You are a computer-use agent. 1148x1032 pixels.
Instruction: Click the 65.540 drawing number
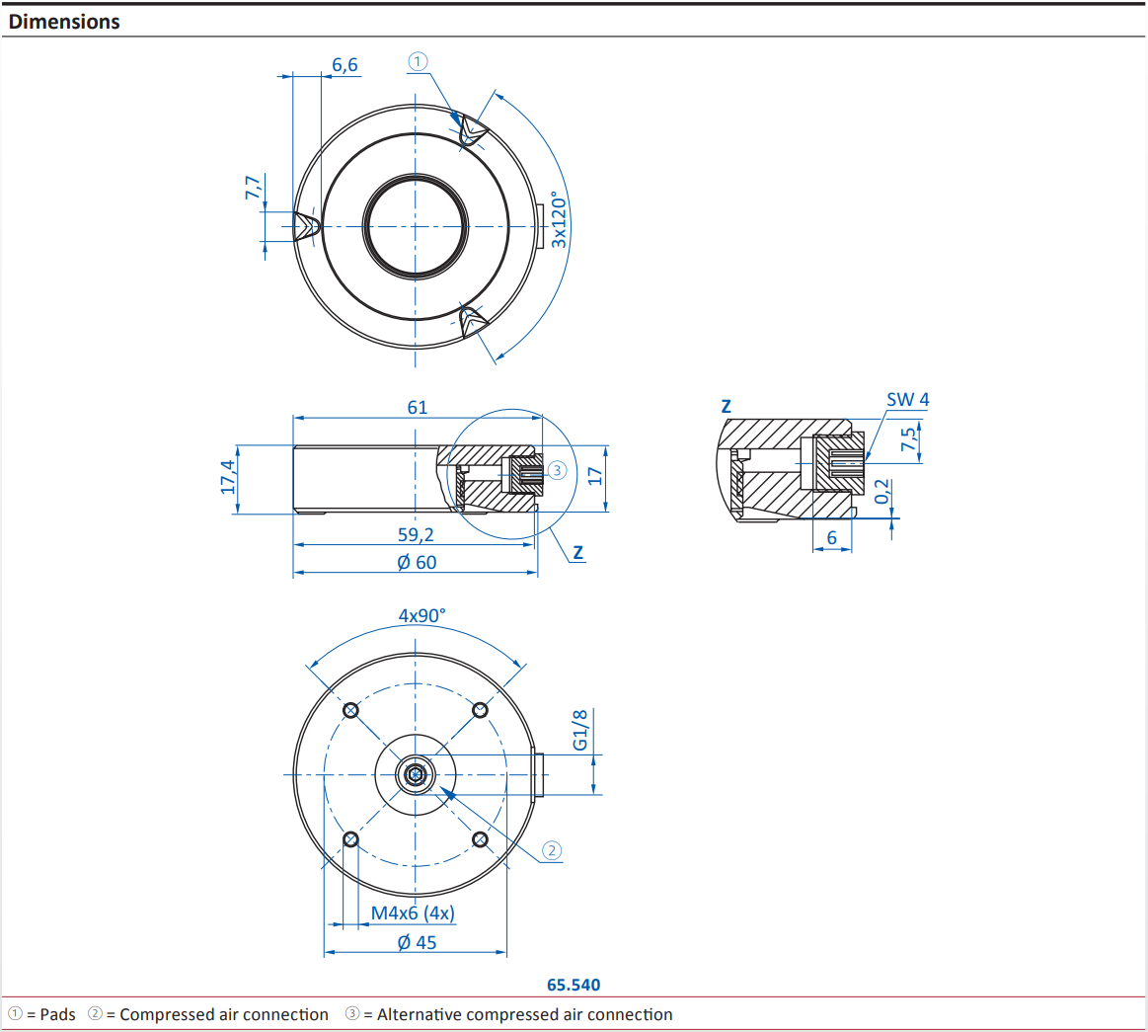click(574, 985)
